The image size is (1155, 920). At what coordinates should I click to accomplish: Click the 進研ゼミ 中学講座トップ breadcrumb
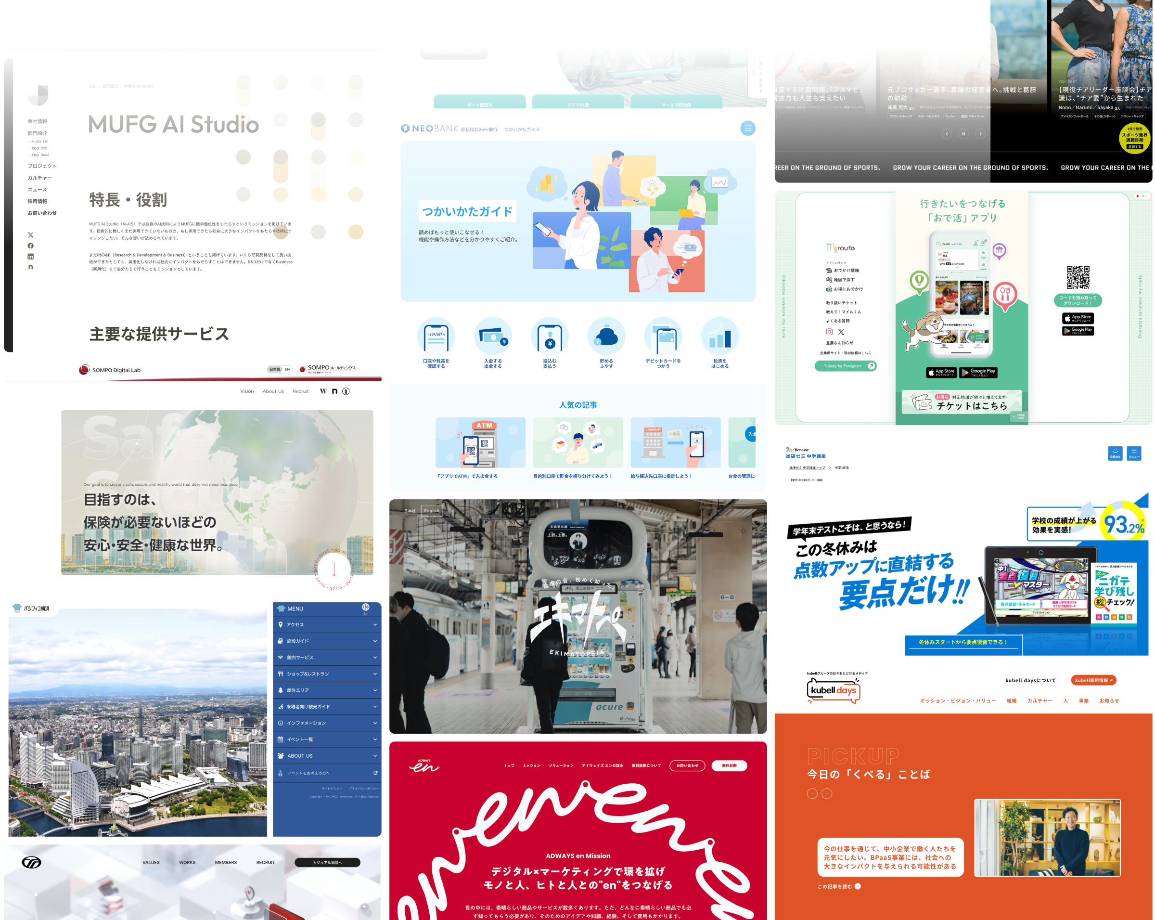coord(807,468)
